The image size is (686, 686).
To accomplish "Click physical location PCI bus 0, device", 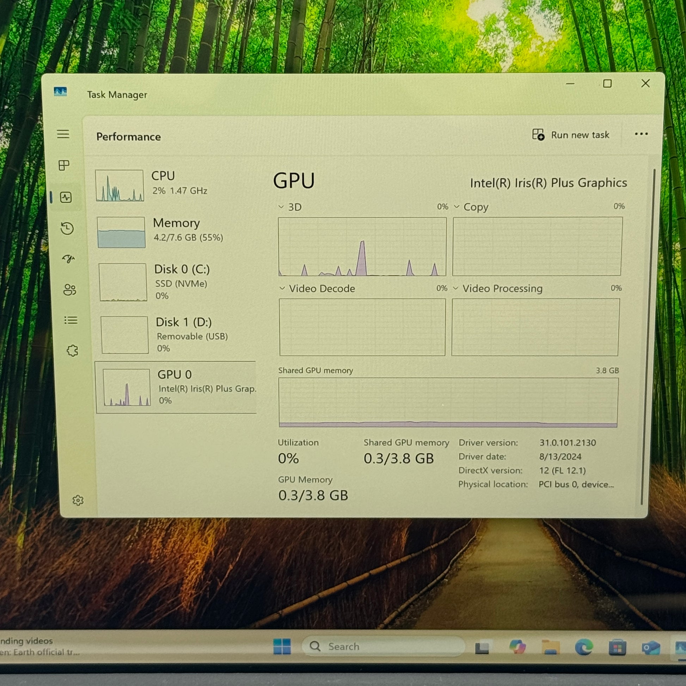I will click(x=576, y=484).
